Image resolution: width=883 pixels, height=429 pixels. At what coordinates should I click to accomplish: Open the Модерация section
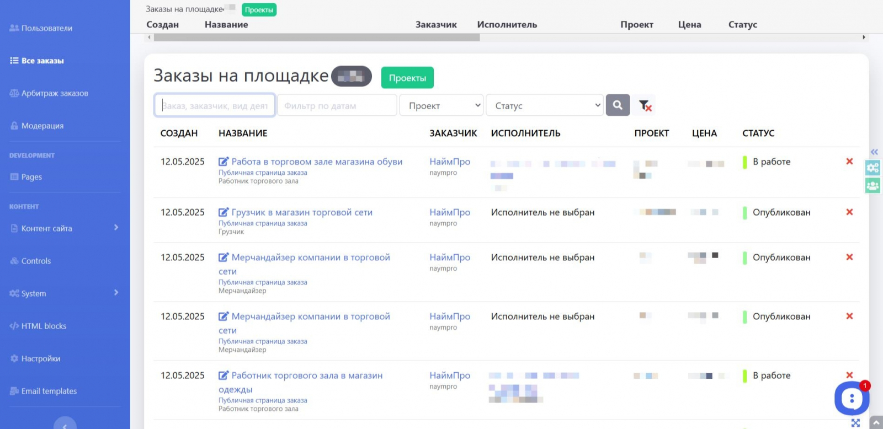pos(36,126)
